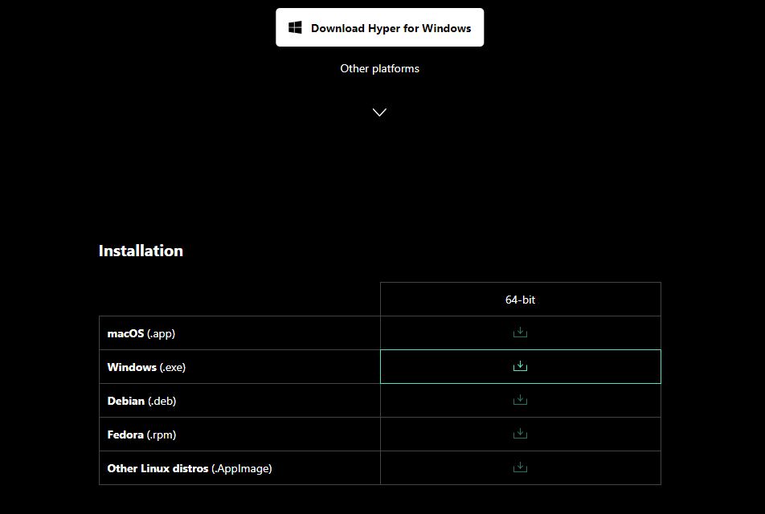Open the Other platforms link

379,68
